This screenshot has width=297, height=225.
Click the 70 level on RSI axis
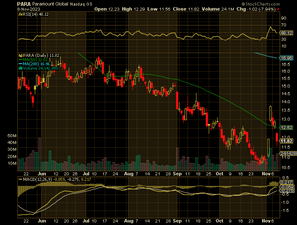(x=283, y=25)
